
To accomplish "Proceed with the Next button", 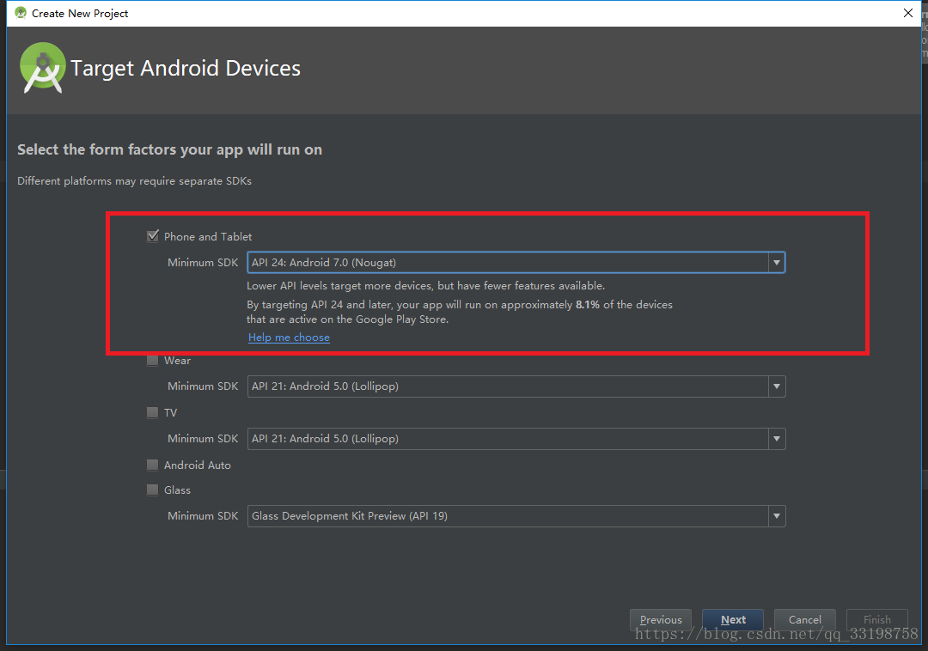I will tap(733, 620).
